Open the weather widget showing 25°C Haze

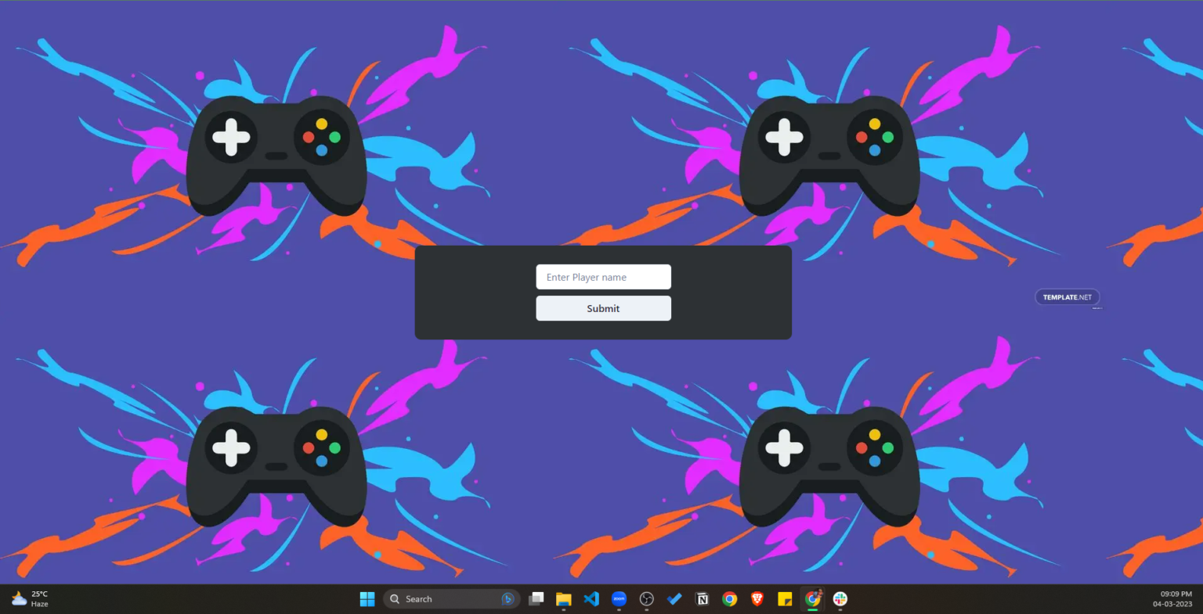click(x=30, y=598)
